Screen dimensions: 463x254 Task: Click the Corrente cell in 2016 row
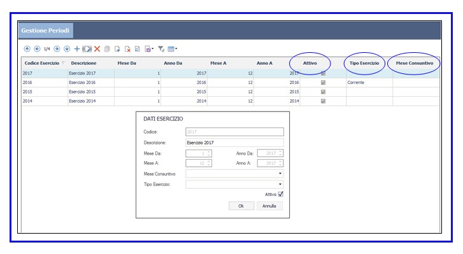369,82
